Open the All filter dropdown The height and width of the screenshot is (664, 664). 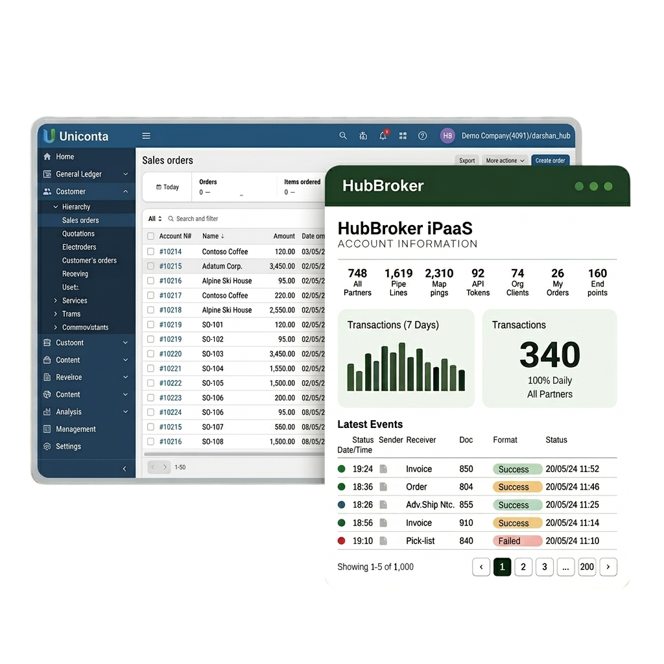[154, 219]
